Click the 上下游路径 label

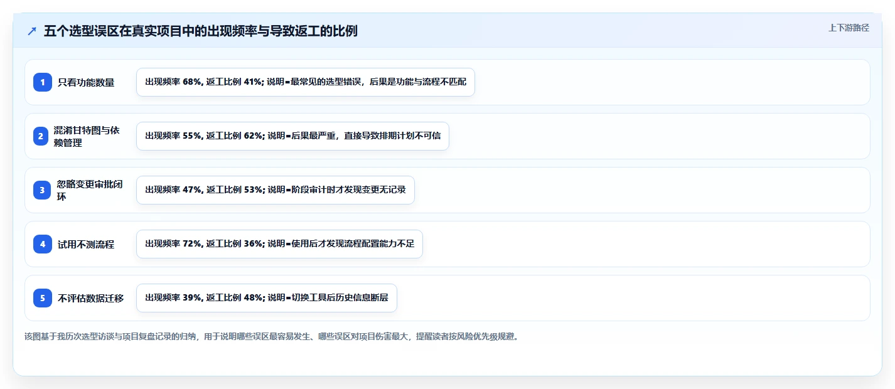(x=849, y=28)
